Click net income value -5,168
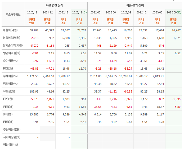The image size is (184, 150). click(50, 46)
